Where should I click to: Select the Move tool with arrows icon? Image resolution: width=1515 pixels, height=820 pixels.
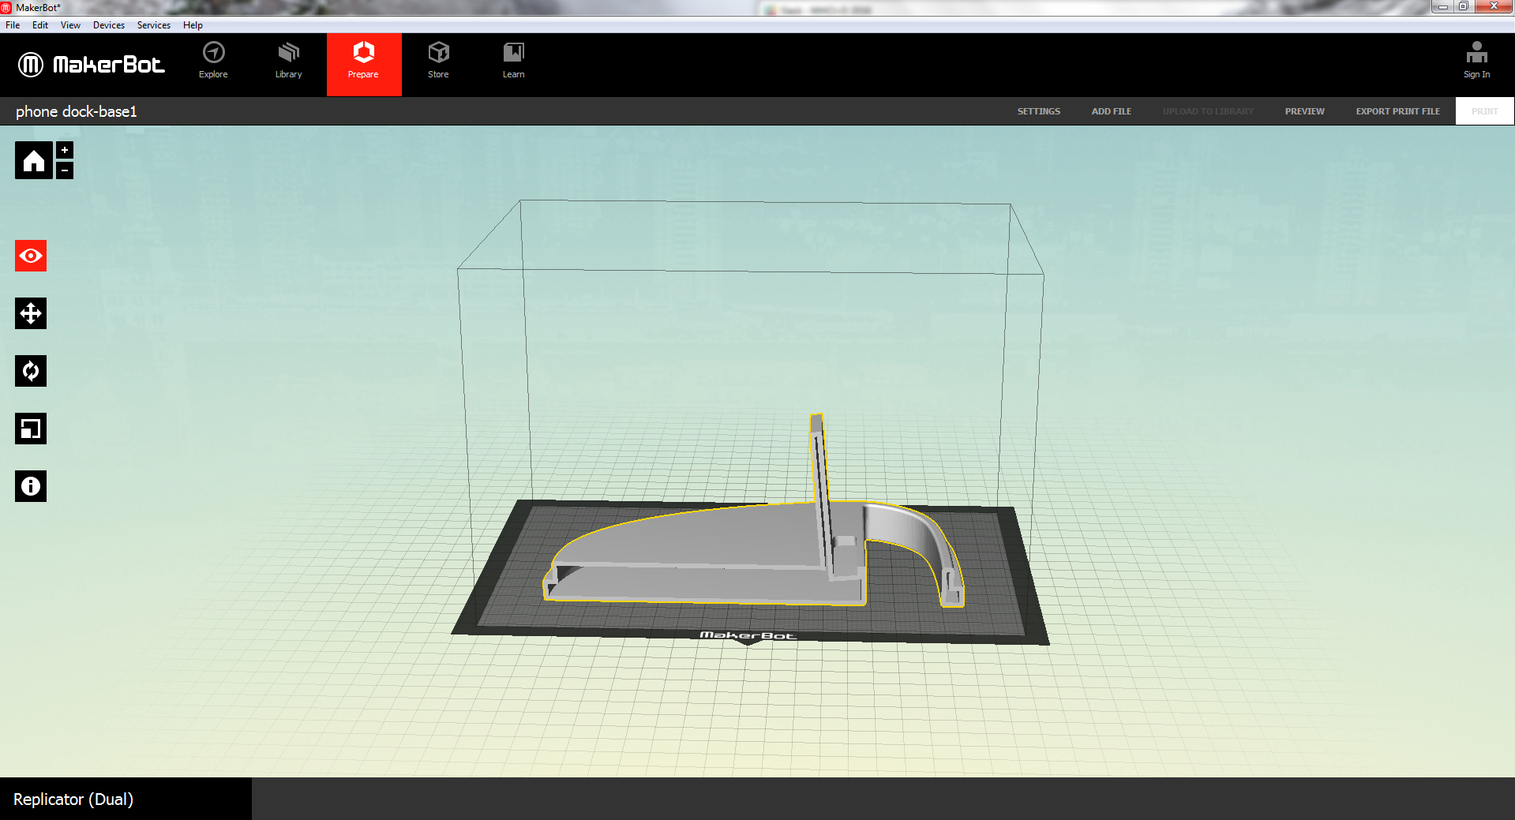(x=31, y=313)
